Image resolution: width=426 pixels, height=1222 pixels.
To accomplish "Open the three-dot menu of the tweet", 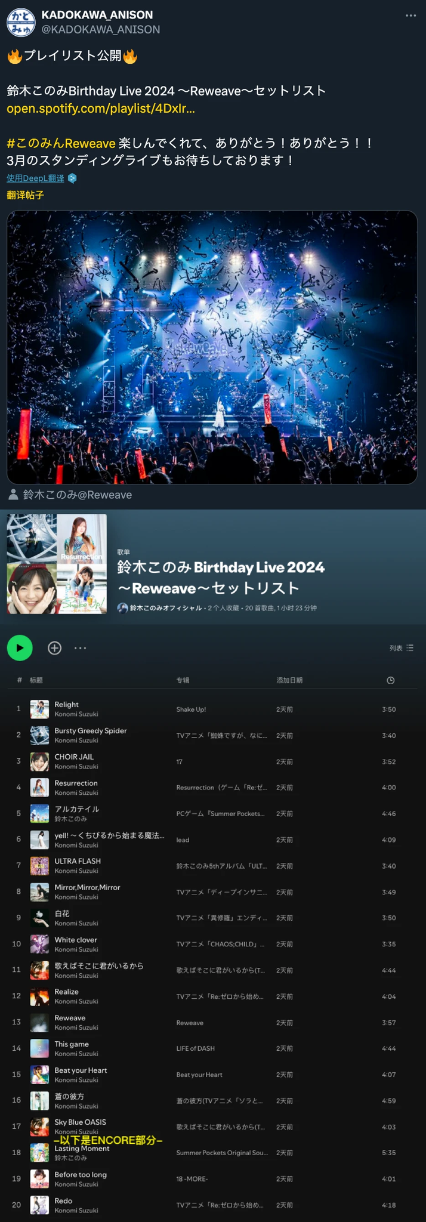I will pos(410,16).
